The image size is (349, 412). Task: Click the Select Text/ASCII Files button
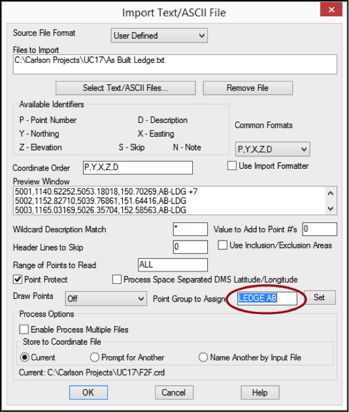point(125,88)
